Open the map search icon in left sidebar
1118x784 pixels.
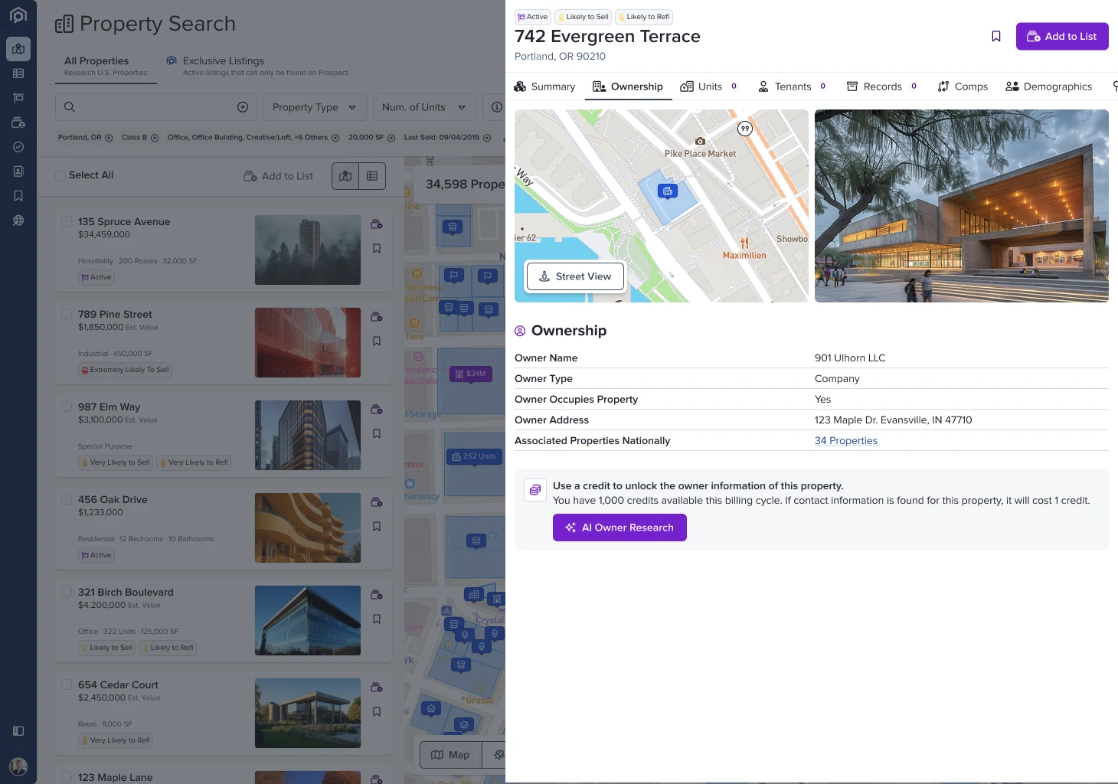[18, 49]
